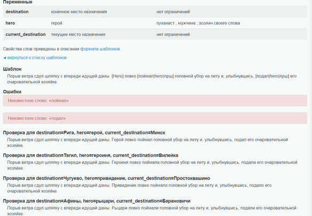The height and width of the screenshot is (216, 312).
Task: Click the «подал» unknown word error
Action: (x=155, y=118)
